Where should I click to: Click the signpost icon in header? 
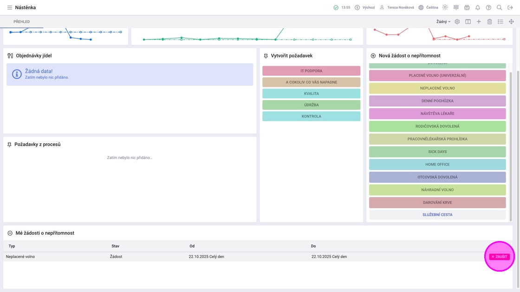(456, 7)
